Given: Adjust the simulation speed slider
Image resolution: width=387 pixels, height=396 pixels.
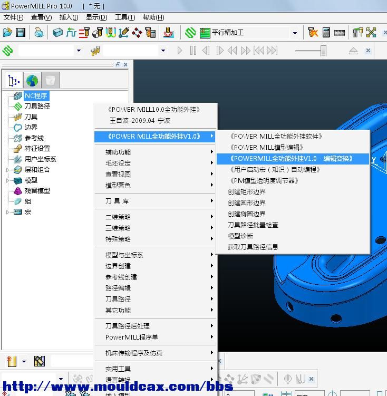Looking at the screenshot, I should (x=323, y=51).
